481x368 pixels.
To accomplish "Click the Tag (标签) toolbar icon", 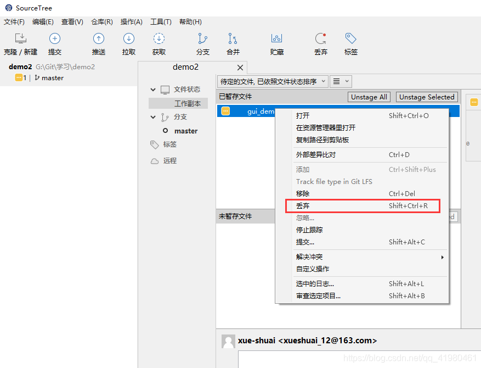I will [x=350, y=38].
